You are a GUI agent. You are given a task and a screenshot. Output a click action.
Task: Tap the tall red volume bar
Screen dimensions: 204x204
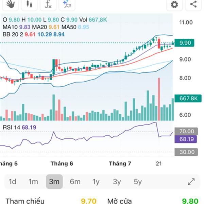pos(159,99)
